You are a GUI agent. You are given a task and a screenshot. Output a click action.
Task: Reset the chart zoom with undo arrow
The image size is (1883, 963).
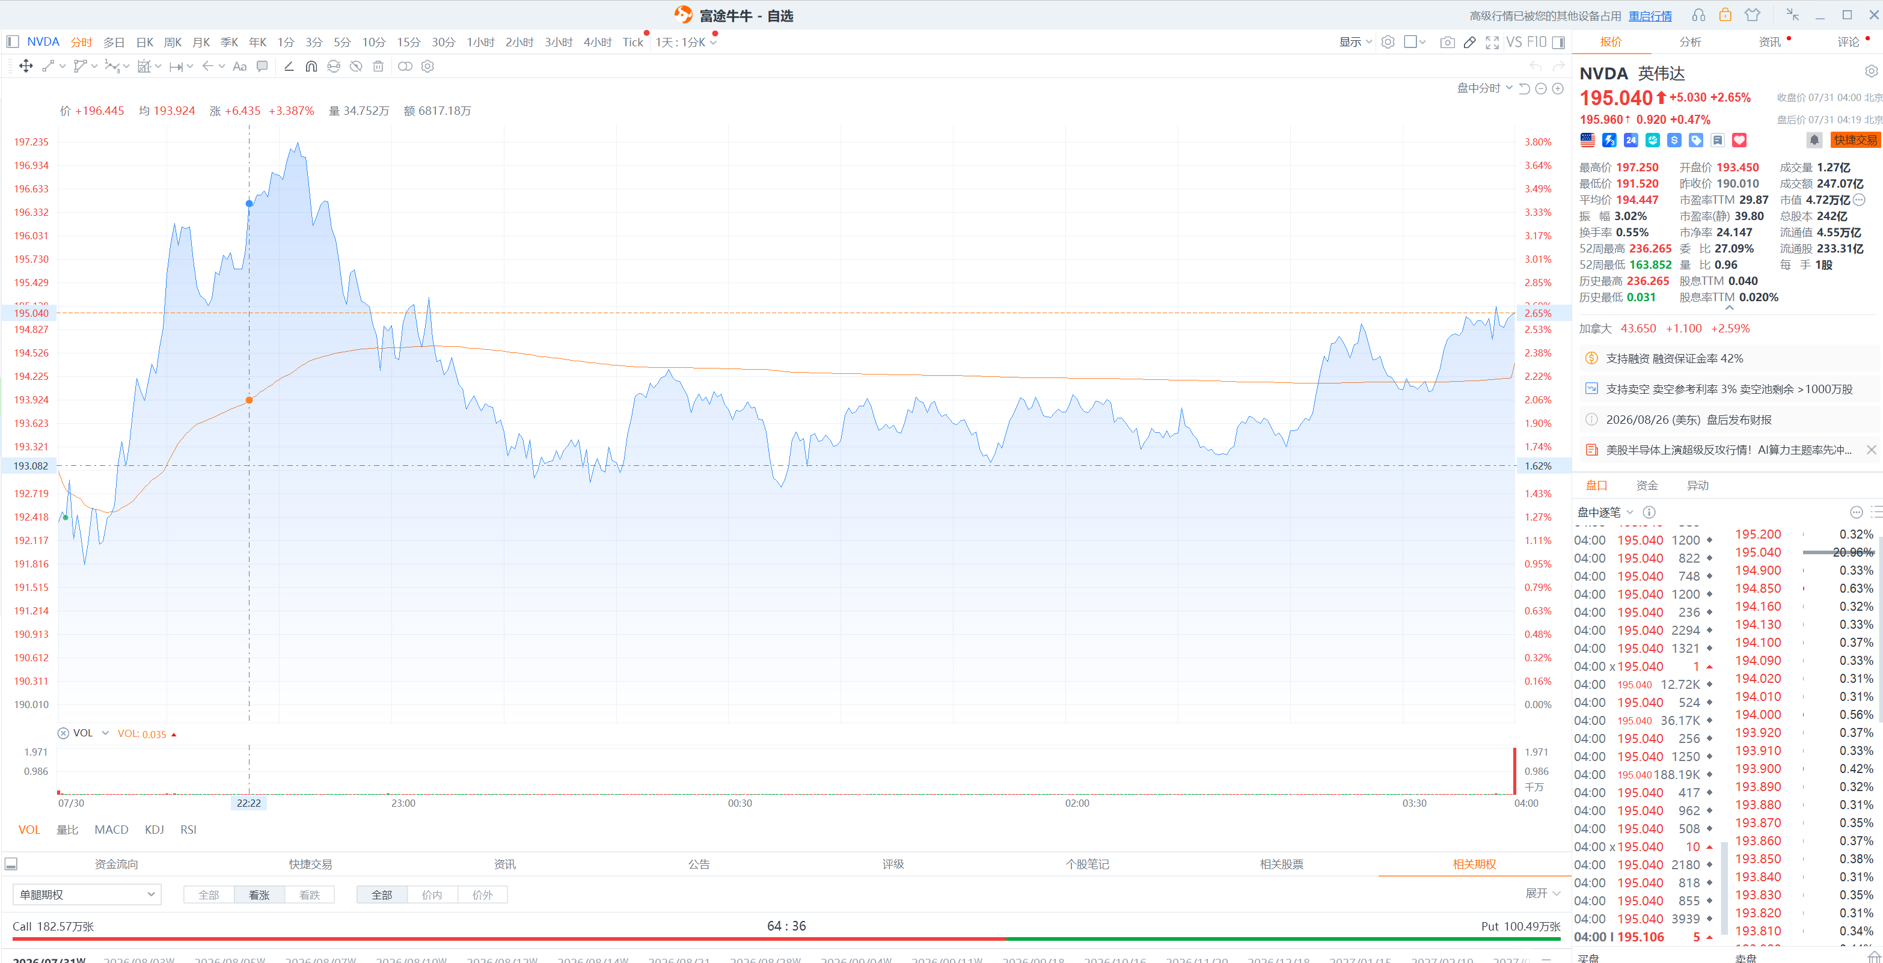(1525, 88)
